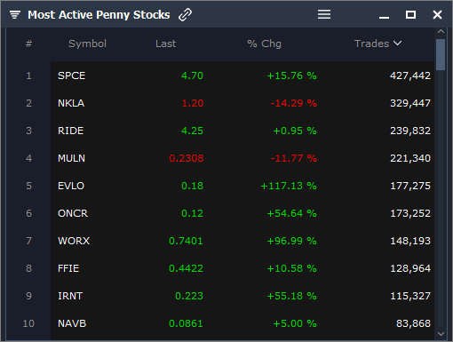Open the hamburger menu
Image resolution: width=453 pixels, height=342 pixels.
324,14
